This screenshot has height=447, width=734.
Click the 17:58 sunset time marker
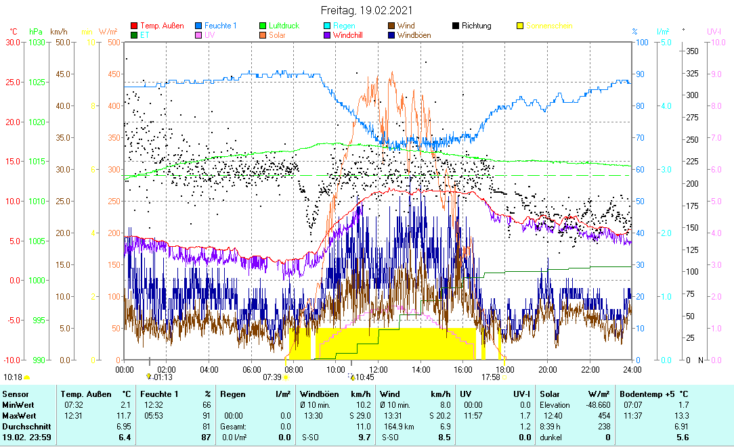tap(491, 377)
